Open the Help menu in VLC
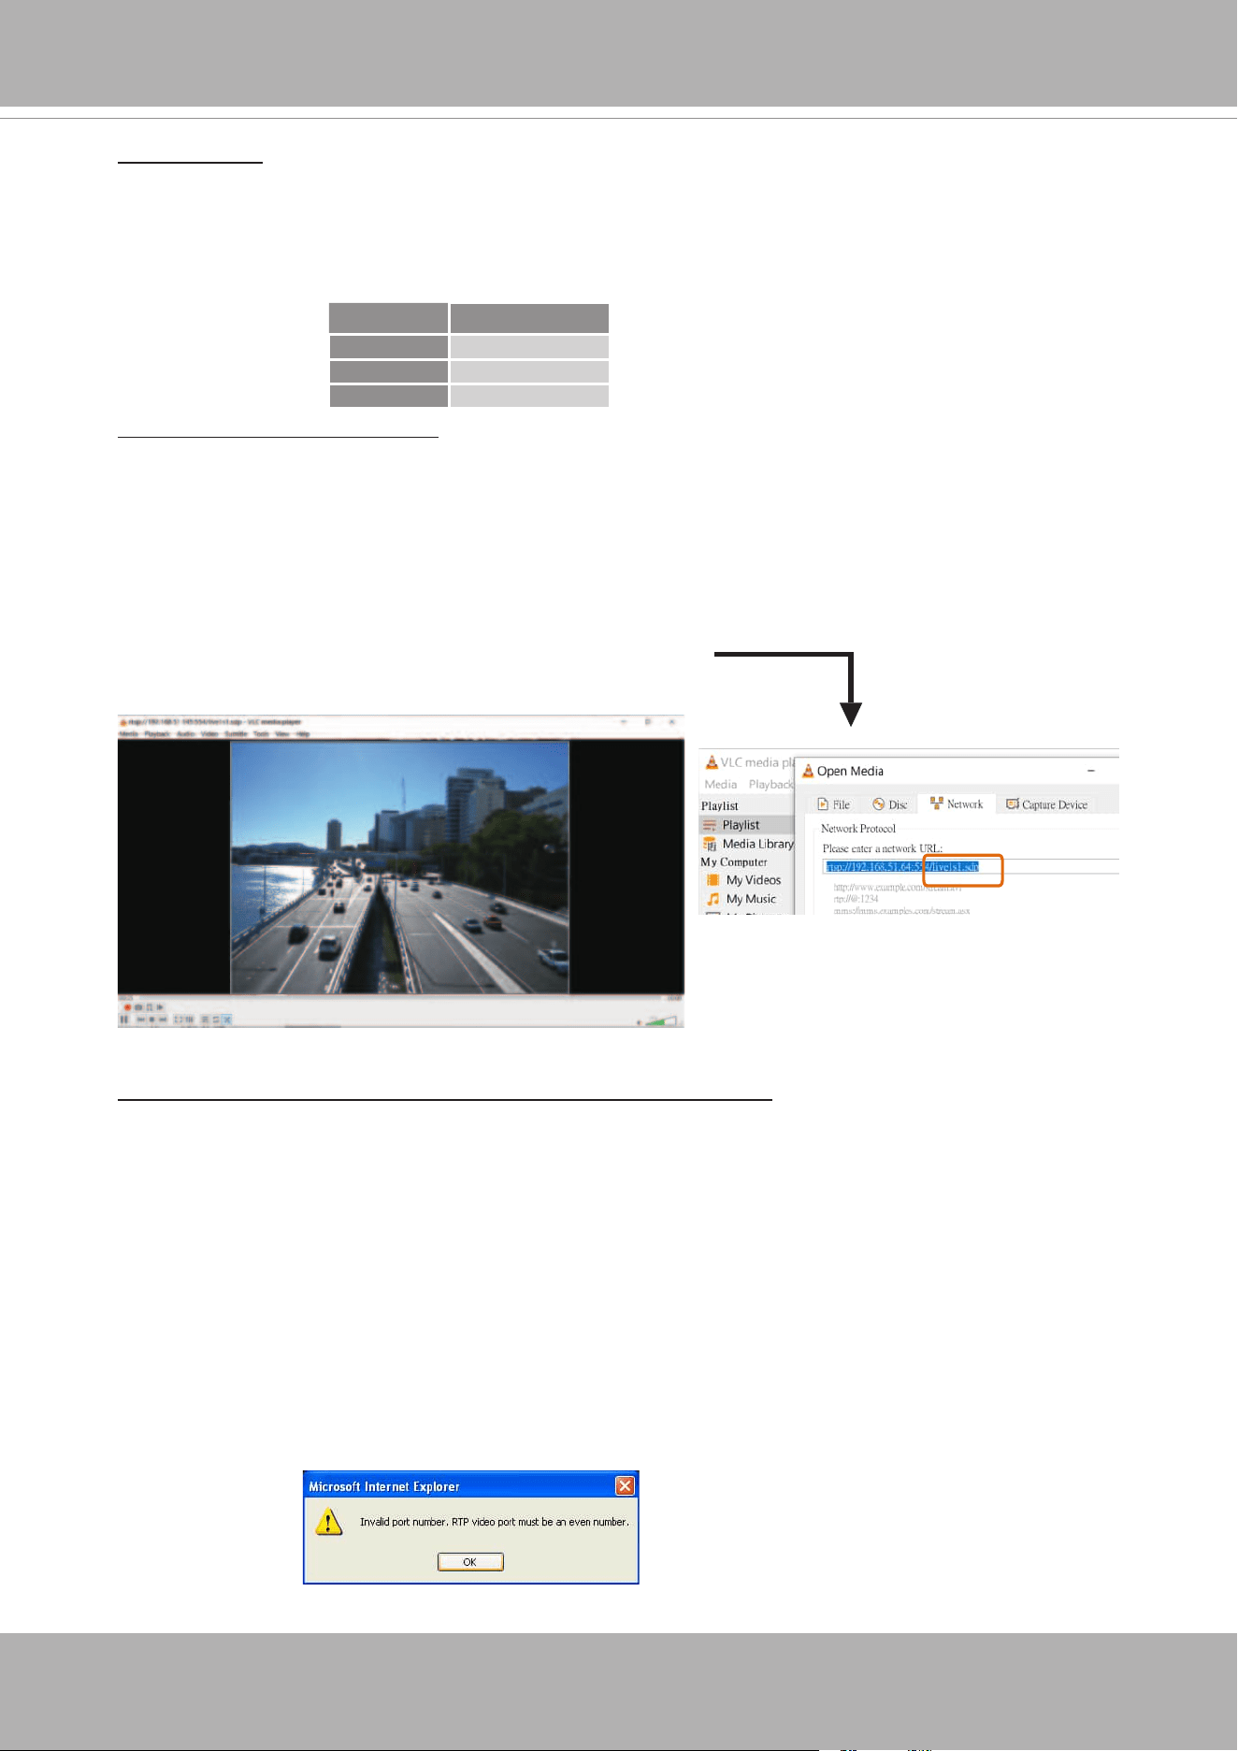The width and height of the screenshot is (1238, 1751). (302, 734)
